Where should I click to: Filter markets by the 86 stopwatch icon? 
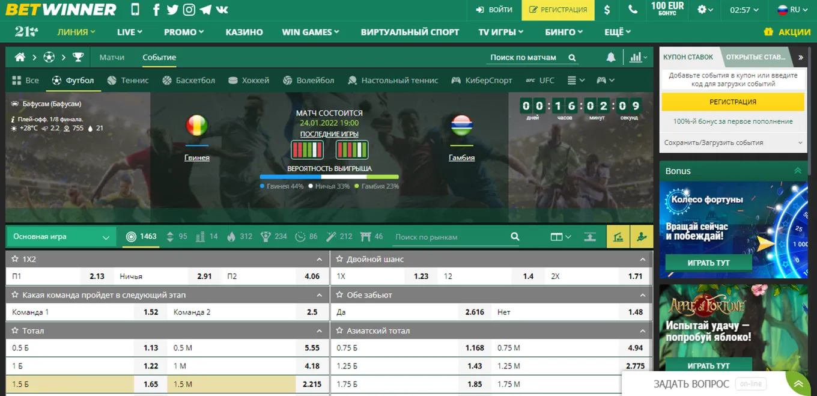[306, 236]
